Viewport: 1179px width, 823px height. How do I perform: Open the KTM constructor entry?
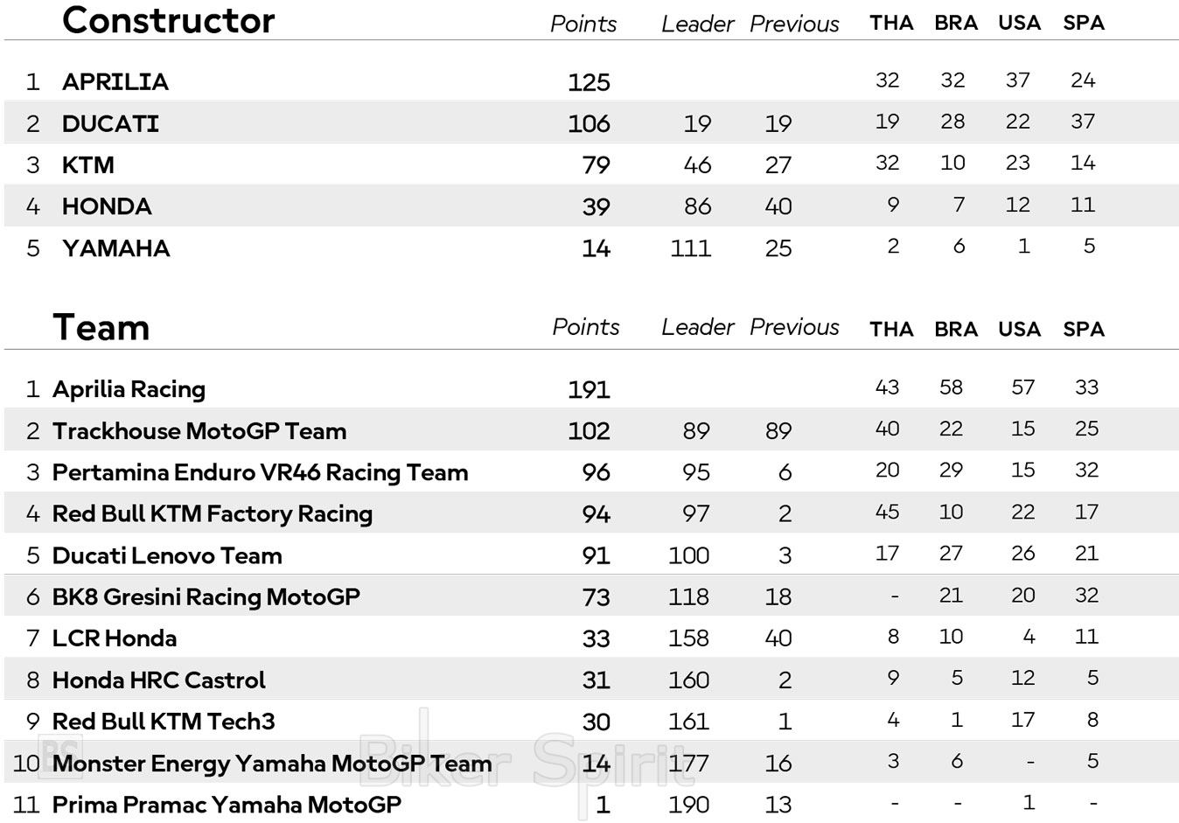(x=88, y=165)
